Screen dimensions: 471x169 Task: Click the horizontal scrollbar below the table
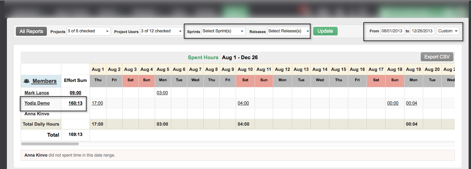(50, 144)
